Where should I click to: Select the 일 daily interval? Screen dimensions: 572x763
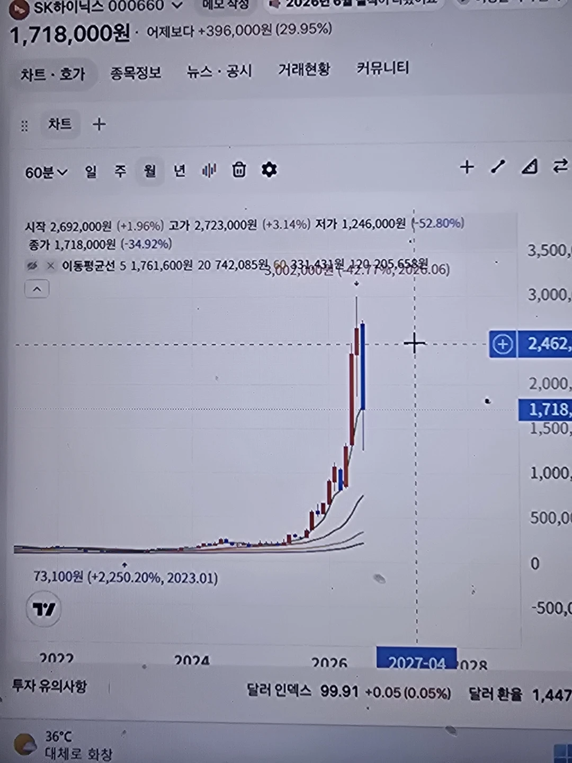(x=91, y=172)
